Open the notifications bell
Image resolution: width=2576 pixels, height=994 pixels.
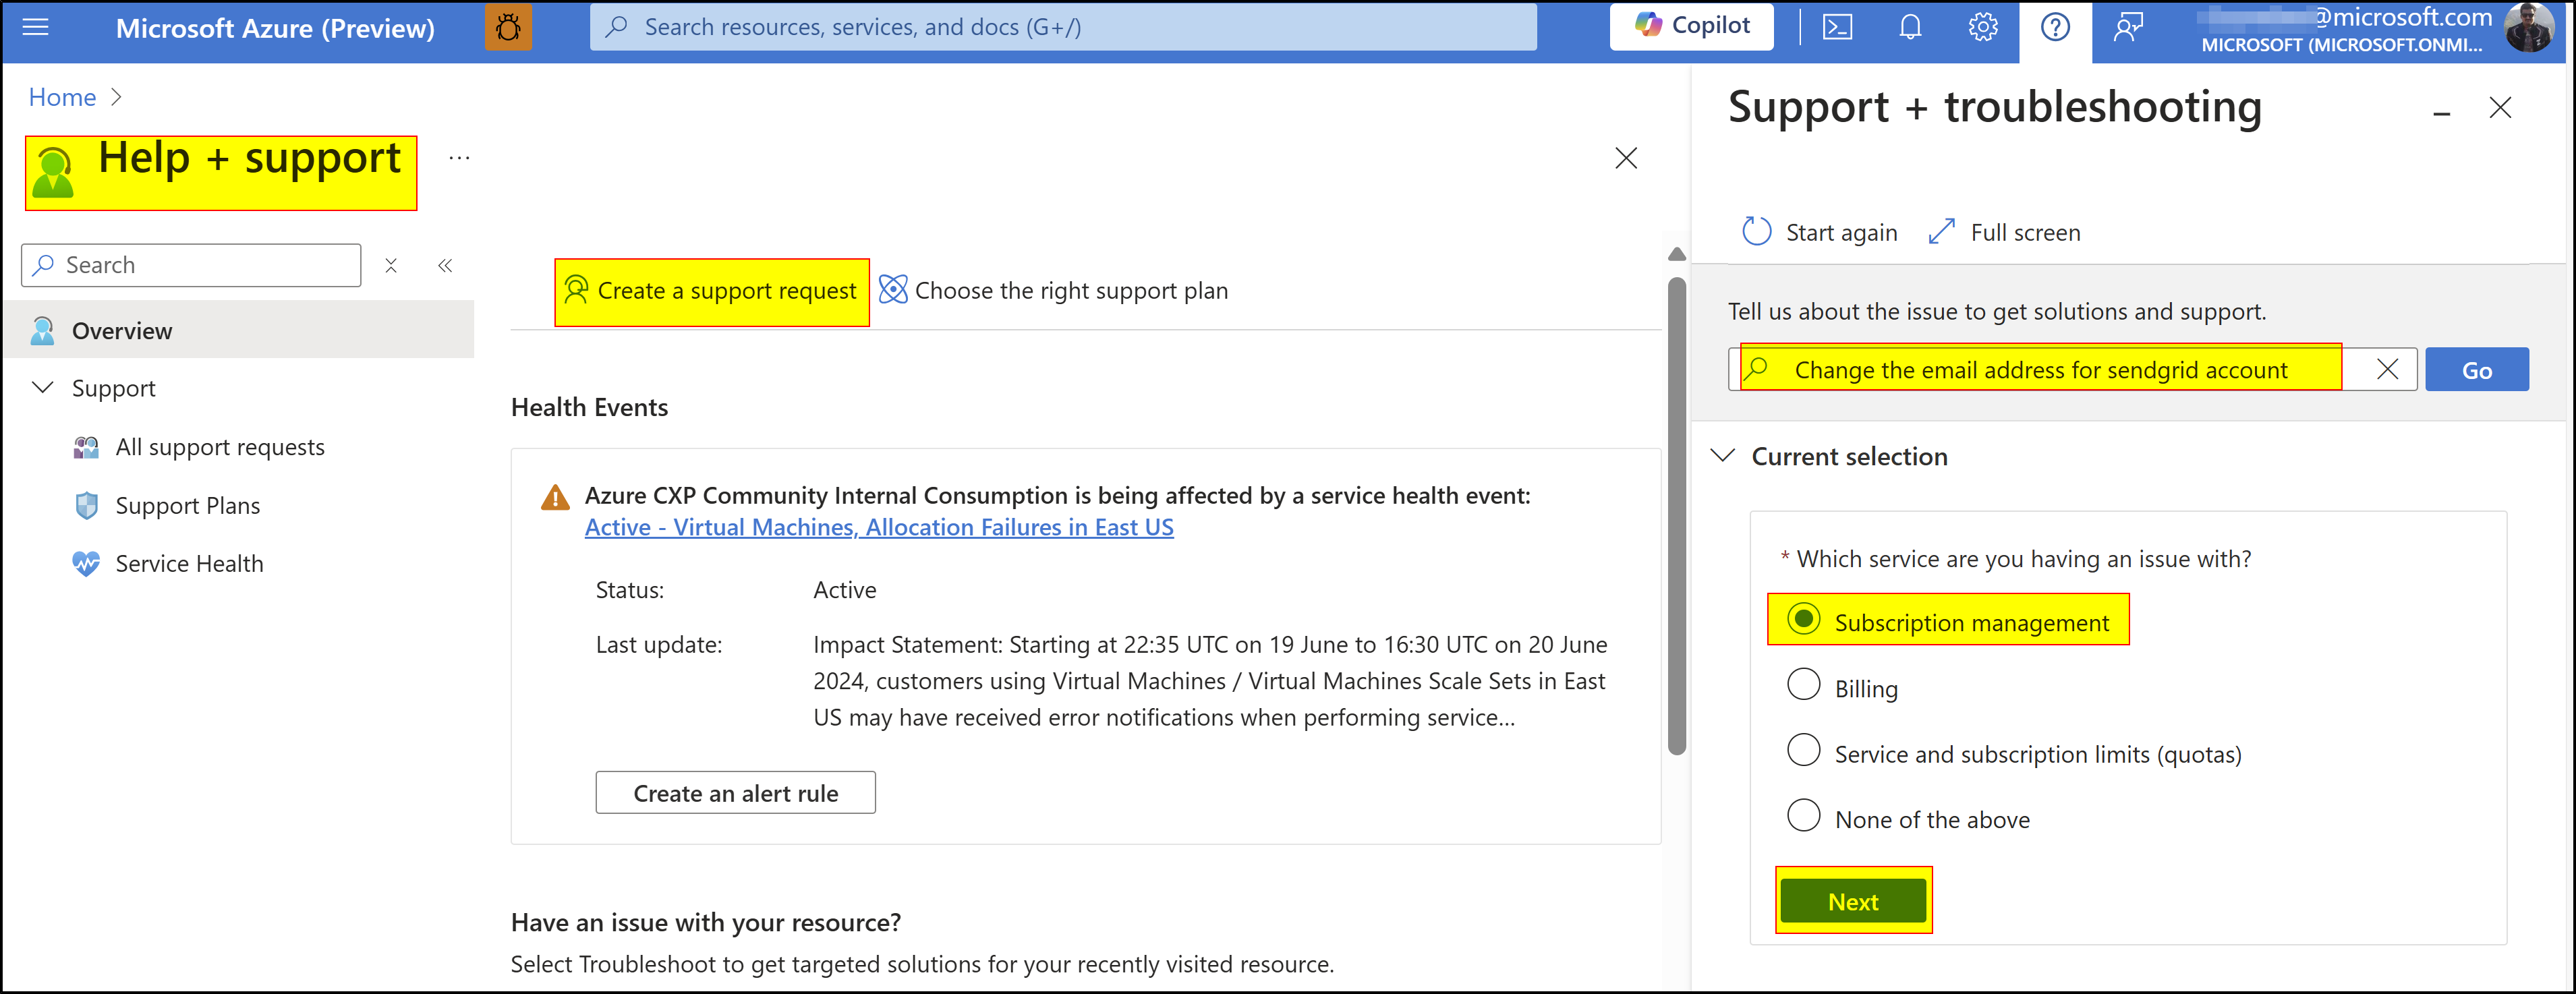[1910, 27]
